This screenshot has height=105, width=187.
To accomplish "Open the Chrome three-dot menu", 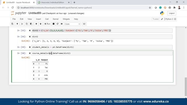I will pyautogui.click(x=184, y=8).
